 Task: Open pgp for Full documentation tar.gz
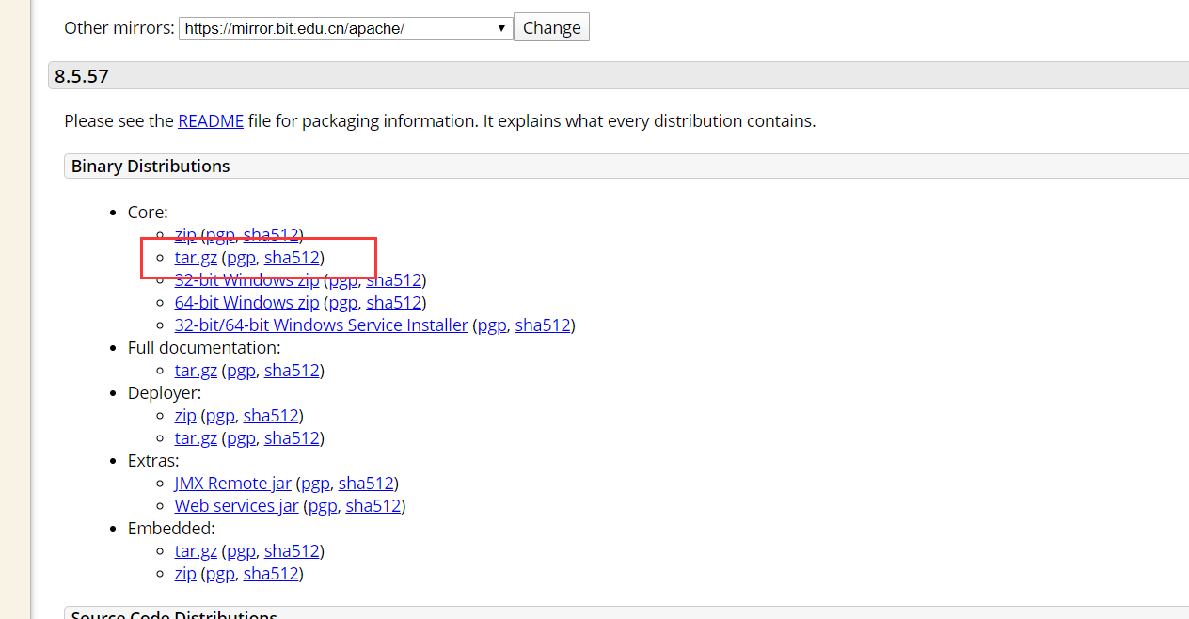[242, 371]
